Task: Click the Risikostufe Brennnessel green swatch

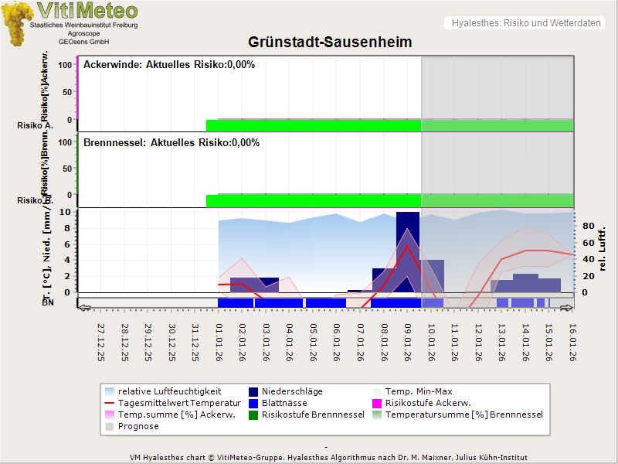Action: point(253,415)
